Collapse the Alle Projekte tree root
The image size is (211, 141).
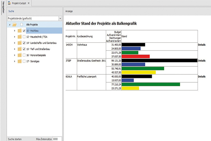pyautogui.click(x=10, y=25)
